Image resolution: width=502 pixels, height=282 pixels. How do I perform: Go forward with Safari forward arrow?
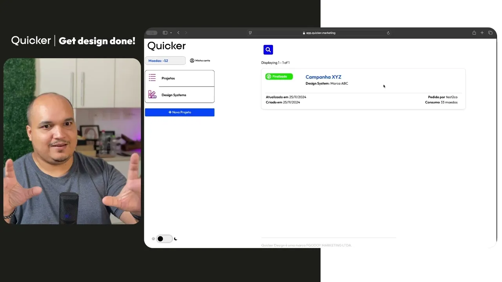186,33
